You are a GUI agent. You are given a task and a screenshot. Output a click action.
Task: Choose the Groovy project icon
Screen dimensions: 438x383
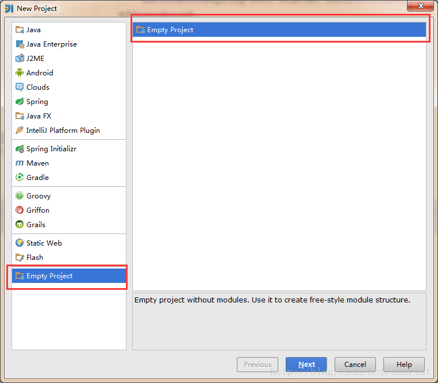click(x=20, y=196)
